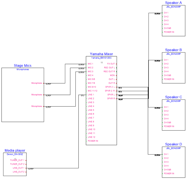Select the Stage Mics block title
This screenshot has height=179, width=187.
pyautogui.click(x=23, y=66)
